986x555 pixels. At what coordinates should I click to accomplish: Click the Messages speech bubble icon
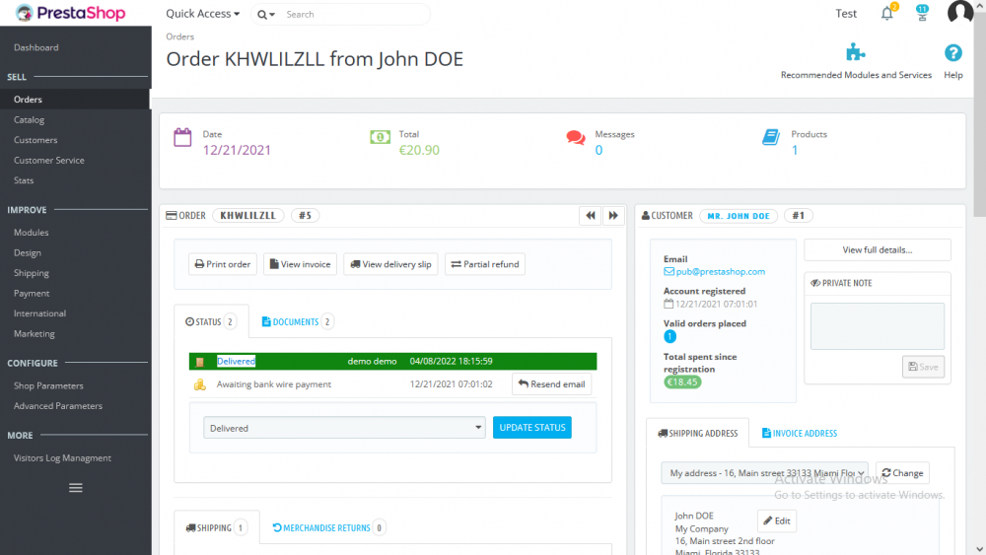(x=576, y=138)
